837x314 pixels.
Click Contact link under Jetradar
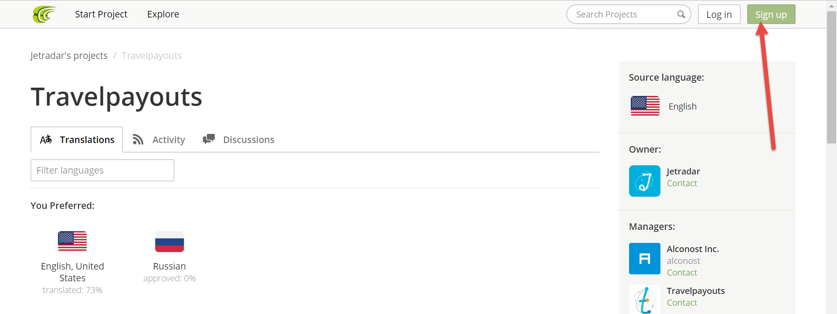click(682, 183)
